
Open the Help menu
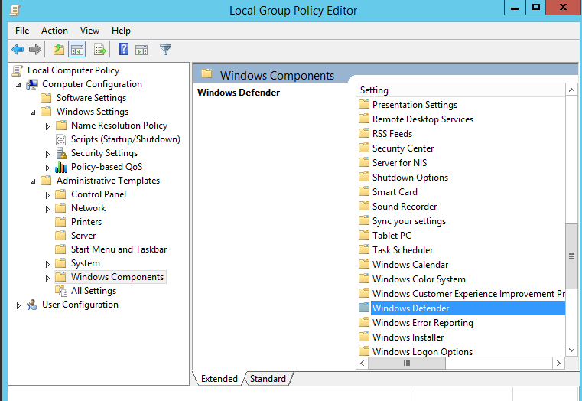(121, 31)
